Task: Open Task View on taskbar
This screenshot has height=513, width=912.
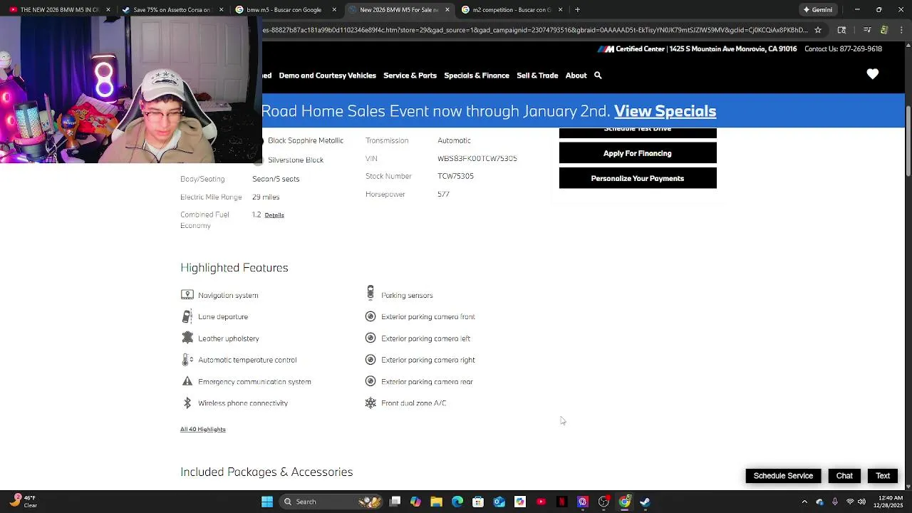Action: (395, 502)
